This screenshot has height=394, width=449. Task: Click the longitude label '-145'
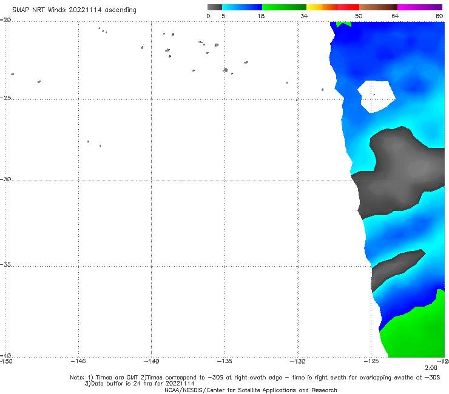pos(78,361)
